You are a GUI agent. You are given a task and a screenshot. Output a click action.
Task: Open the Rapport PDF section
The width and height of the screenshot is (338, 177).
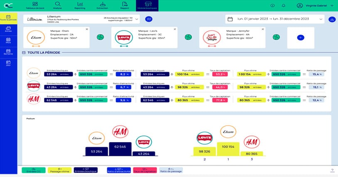click(x=125, y=5)
